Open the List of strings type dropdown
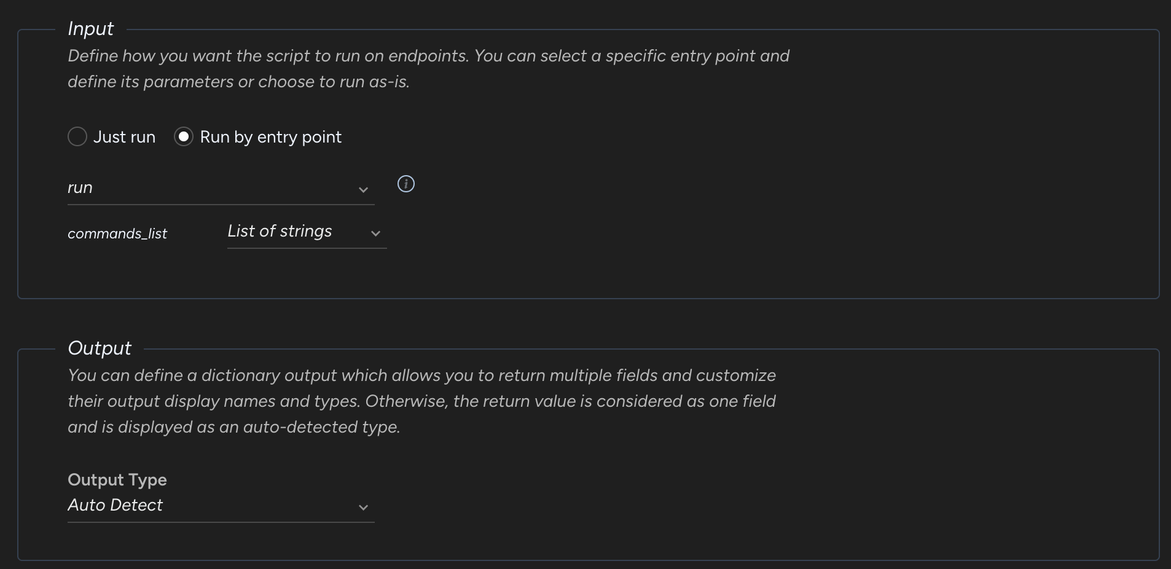 (295, 232)
